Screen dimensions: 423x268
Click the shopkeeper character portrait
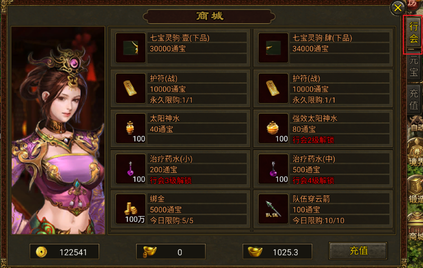[58, 130]
